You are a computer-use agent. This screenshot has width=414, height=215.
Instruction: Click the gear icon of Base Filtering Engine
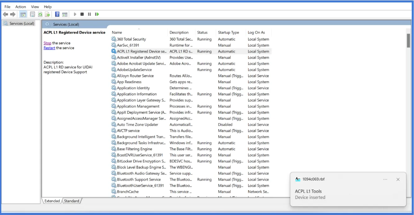[x=114, y=149]
